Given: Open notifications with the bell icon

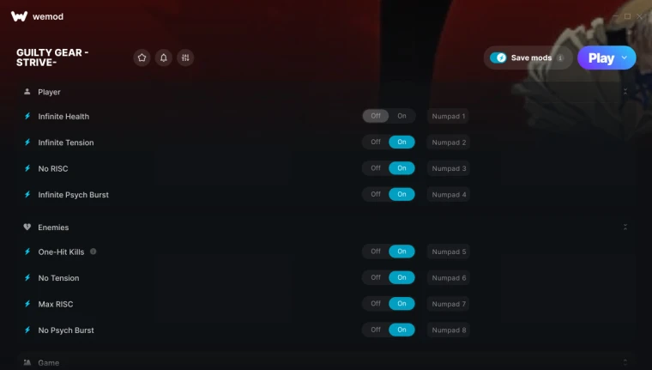Looking at the screenshot, I should pyautogui.click(x=163, y=58).
